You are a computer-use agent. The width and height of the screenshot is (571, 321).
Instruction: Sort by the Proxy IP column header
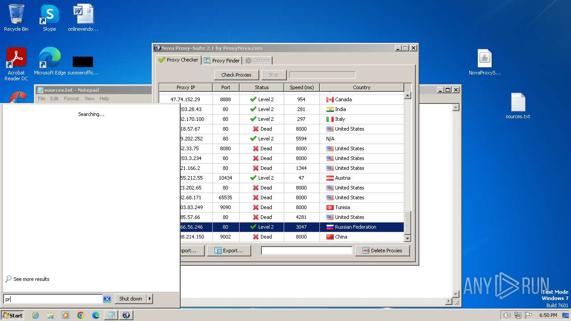pyautogui.click(x=186, y=87)
